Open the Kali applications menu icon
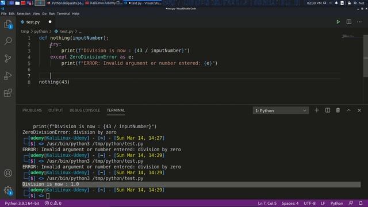The width and height of the screenshot is (368, 207). 3,3
